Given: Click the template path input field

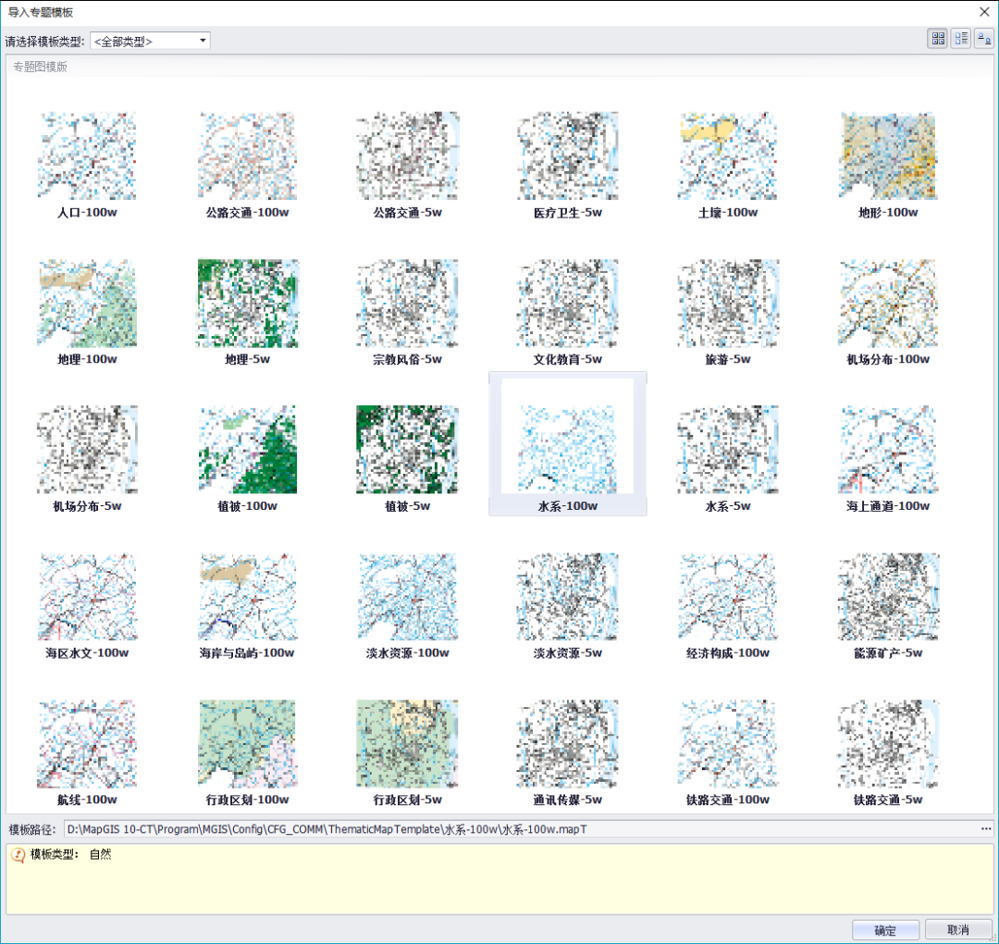Looking at the screenshot, I should pos(518,829).
